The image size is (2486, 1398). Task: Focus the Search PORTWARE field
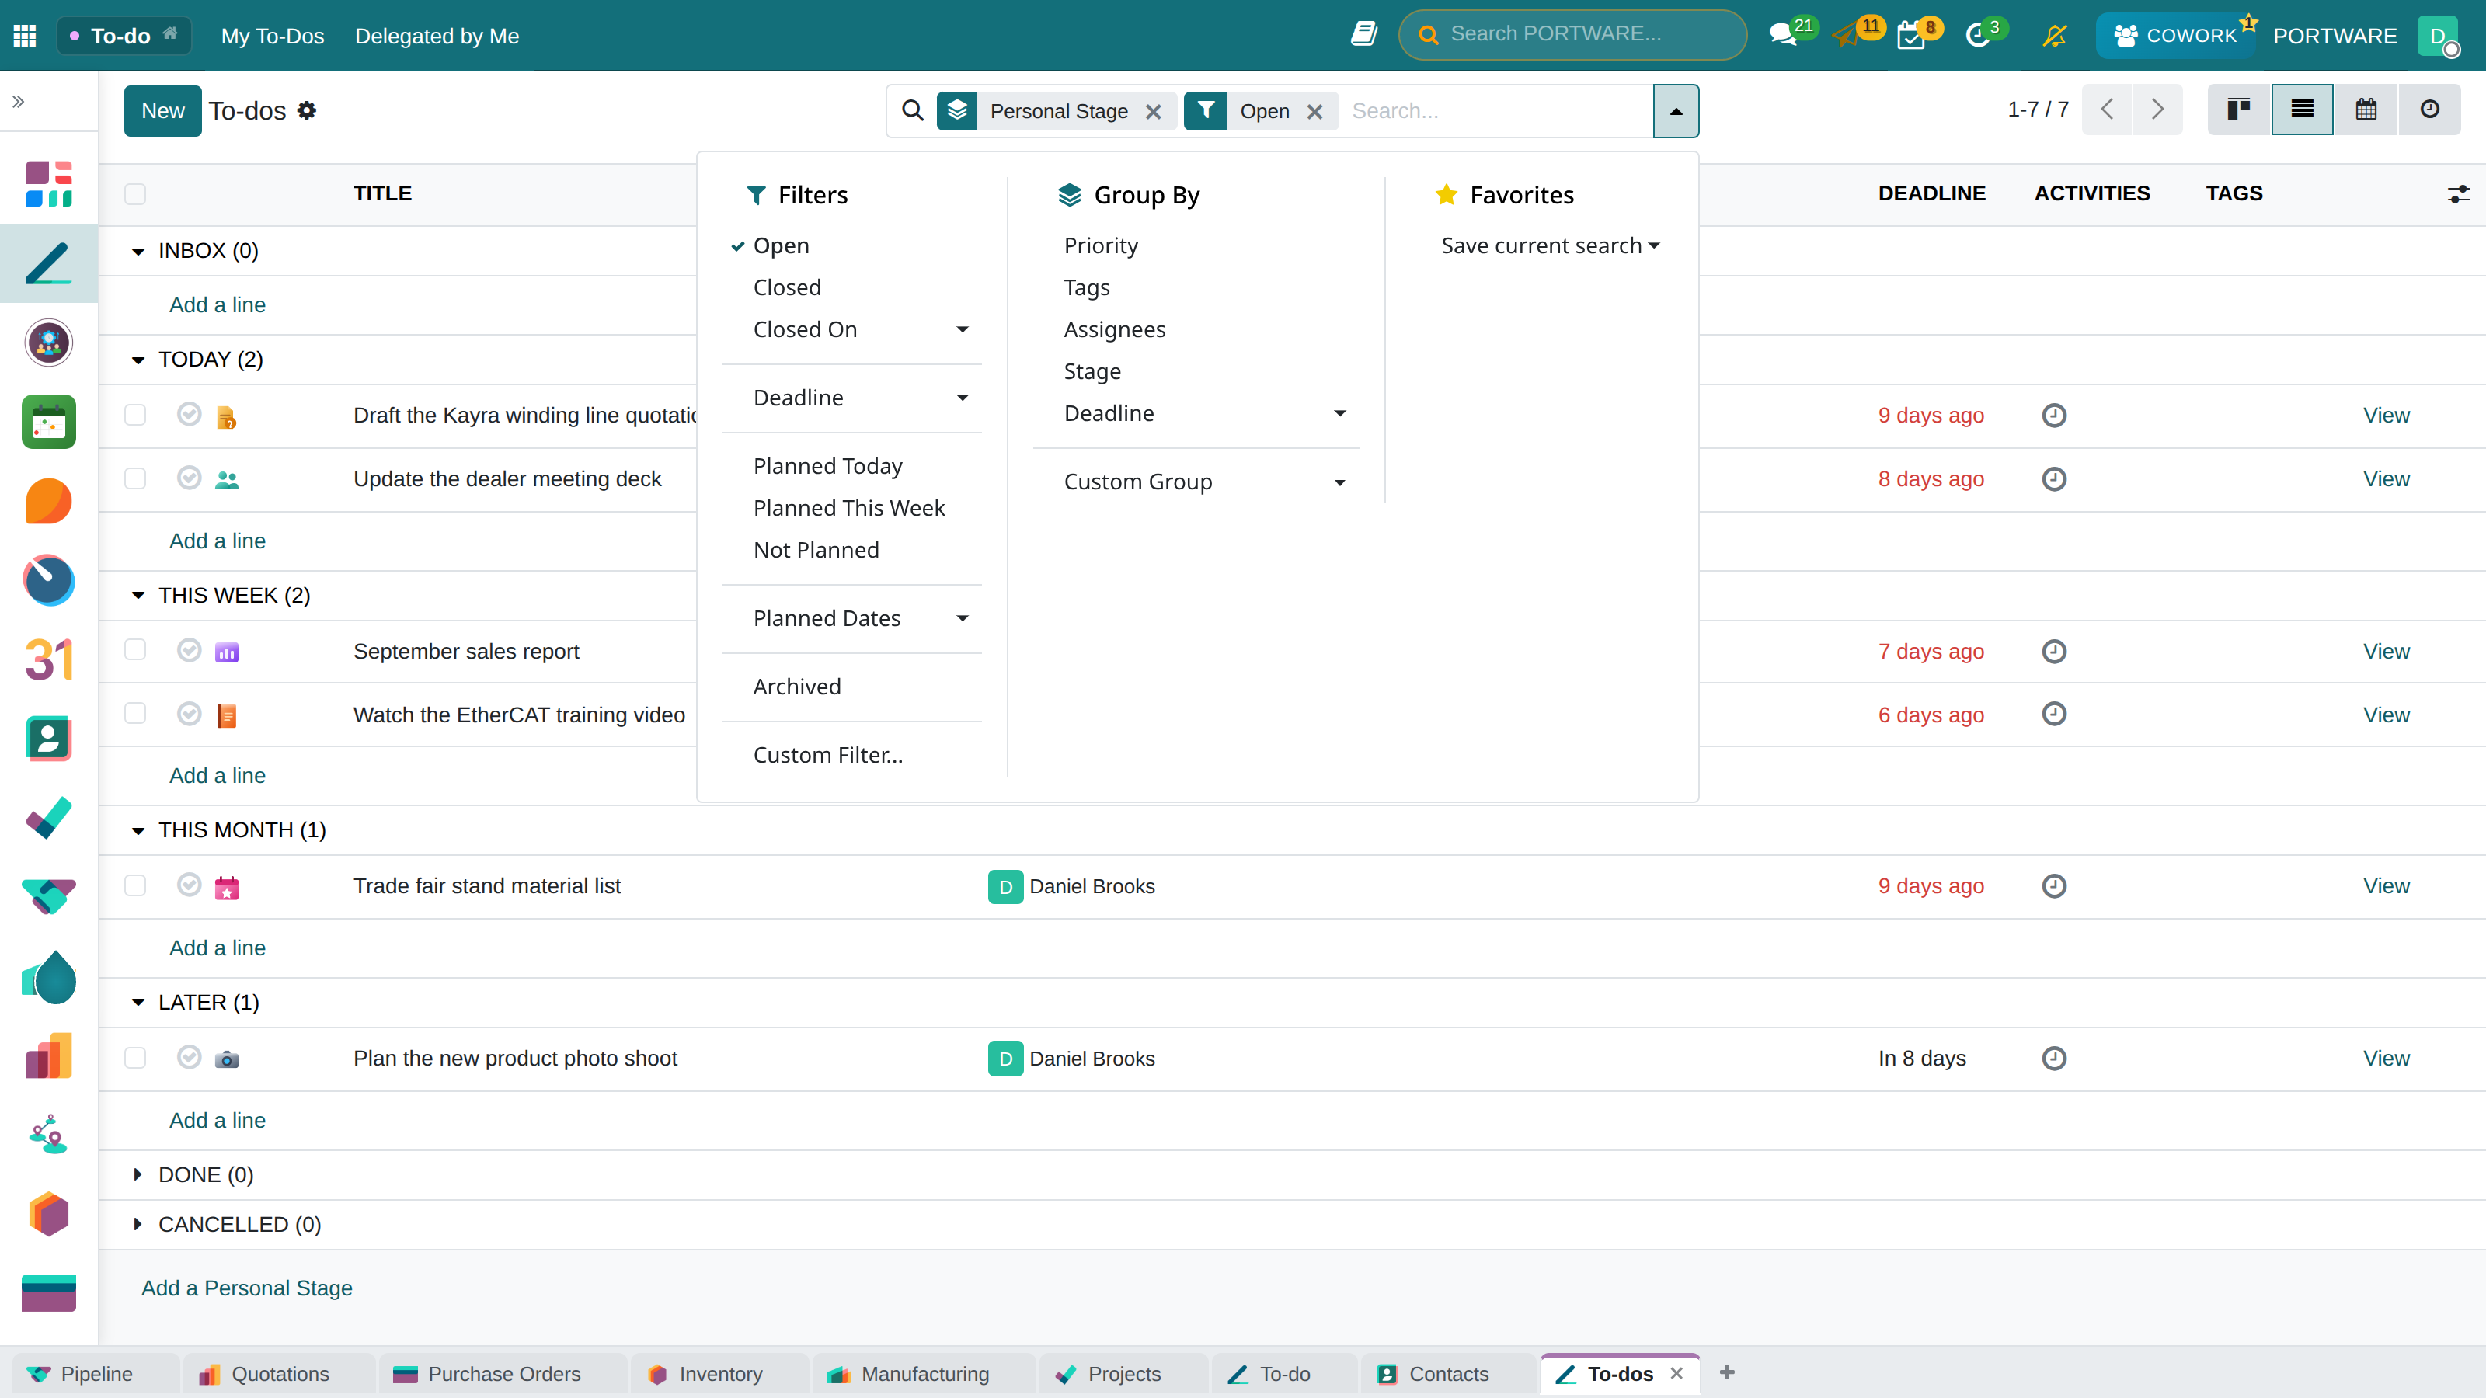(1573, 35)
